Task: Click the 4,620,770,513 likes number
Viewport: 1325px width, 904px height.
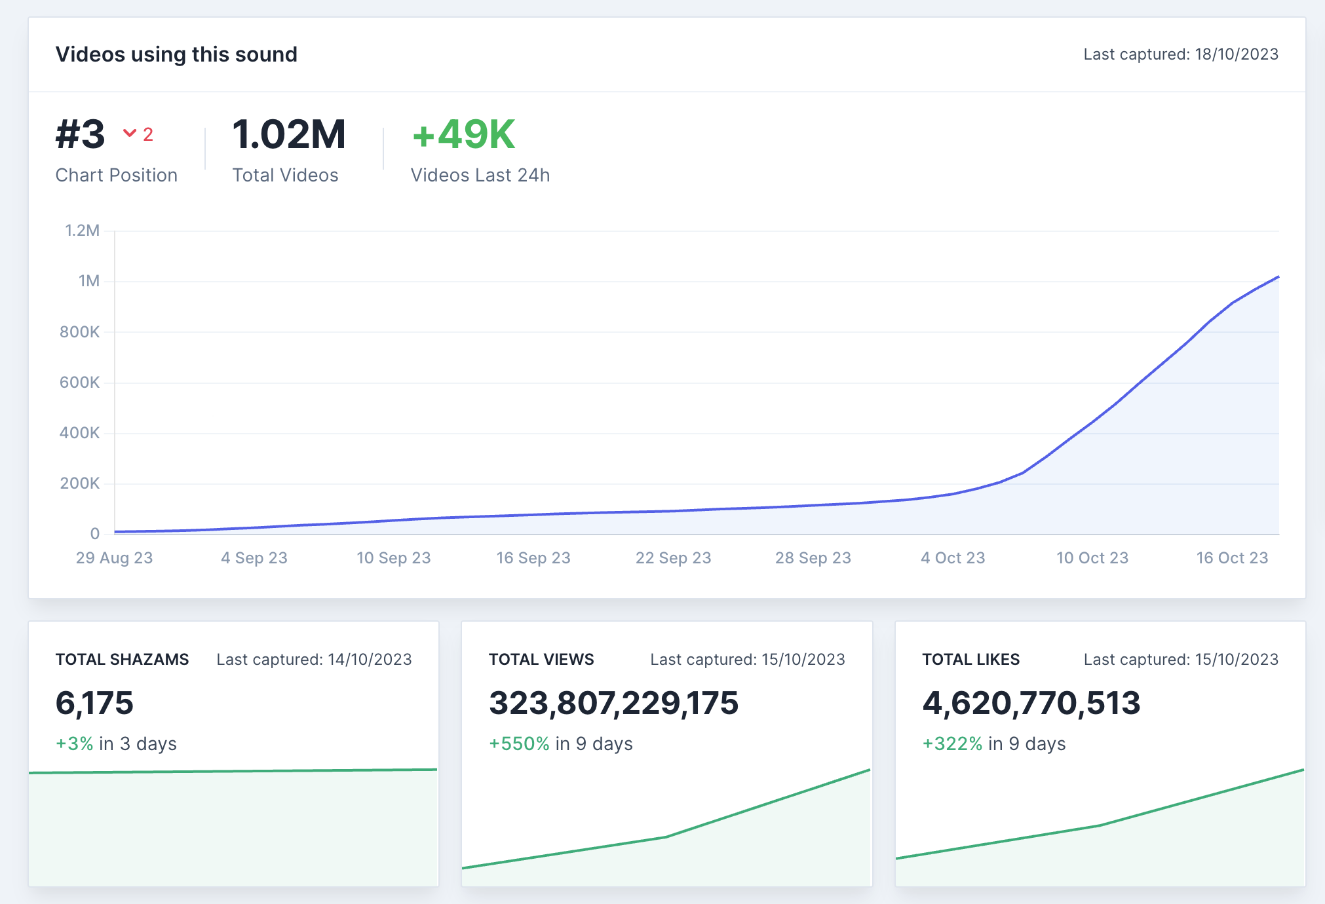Action: [1031, 704]
